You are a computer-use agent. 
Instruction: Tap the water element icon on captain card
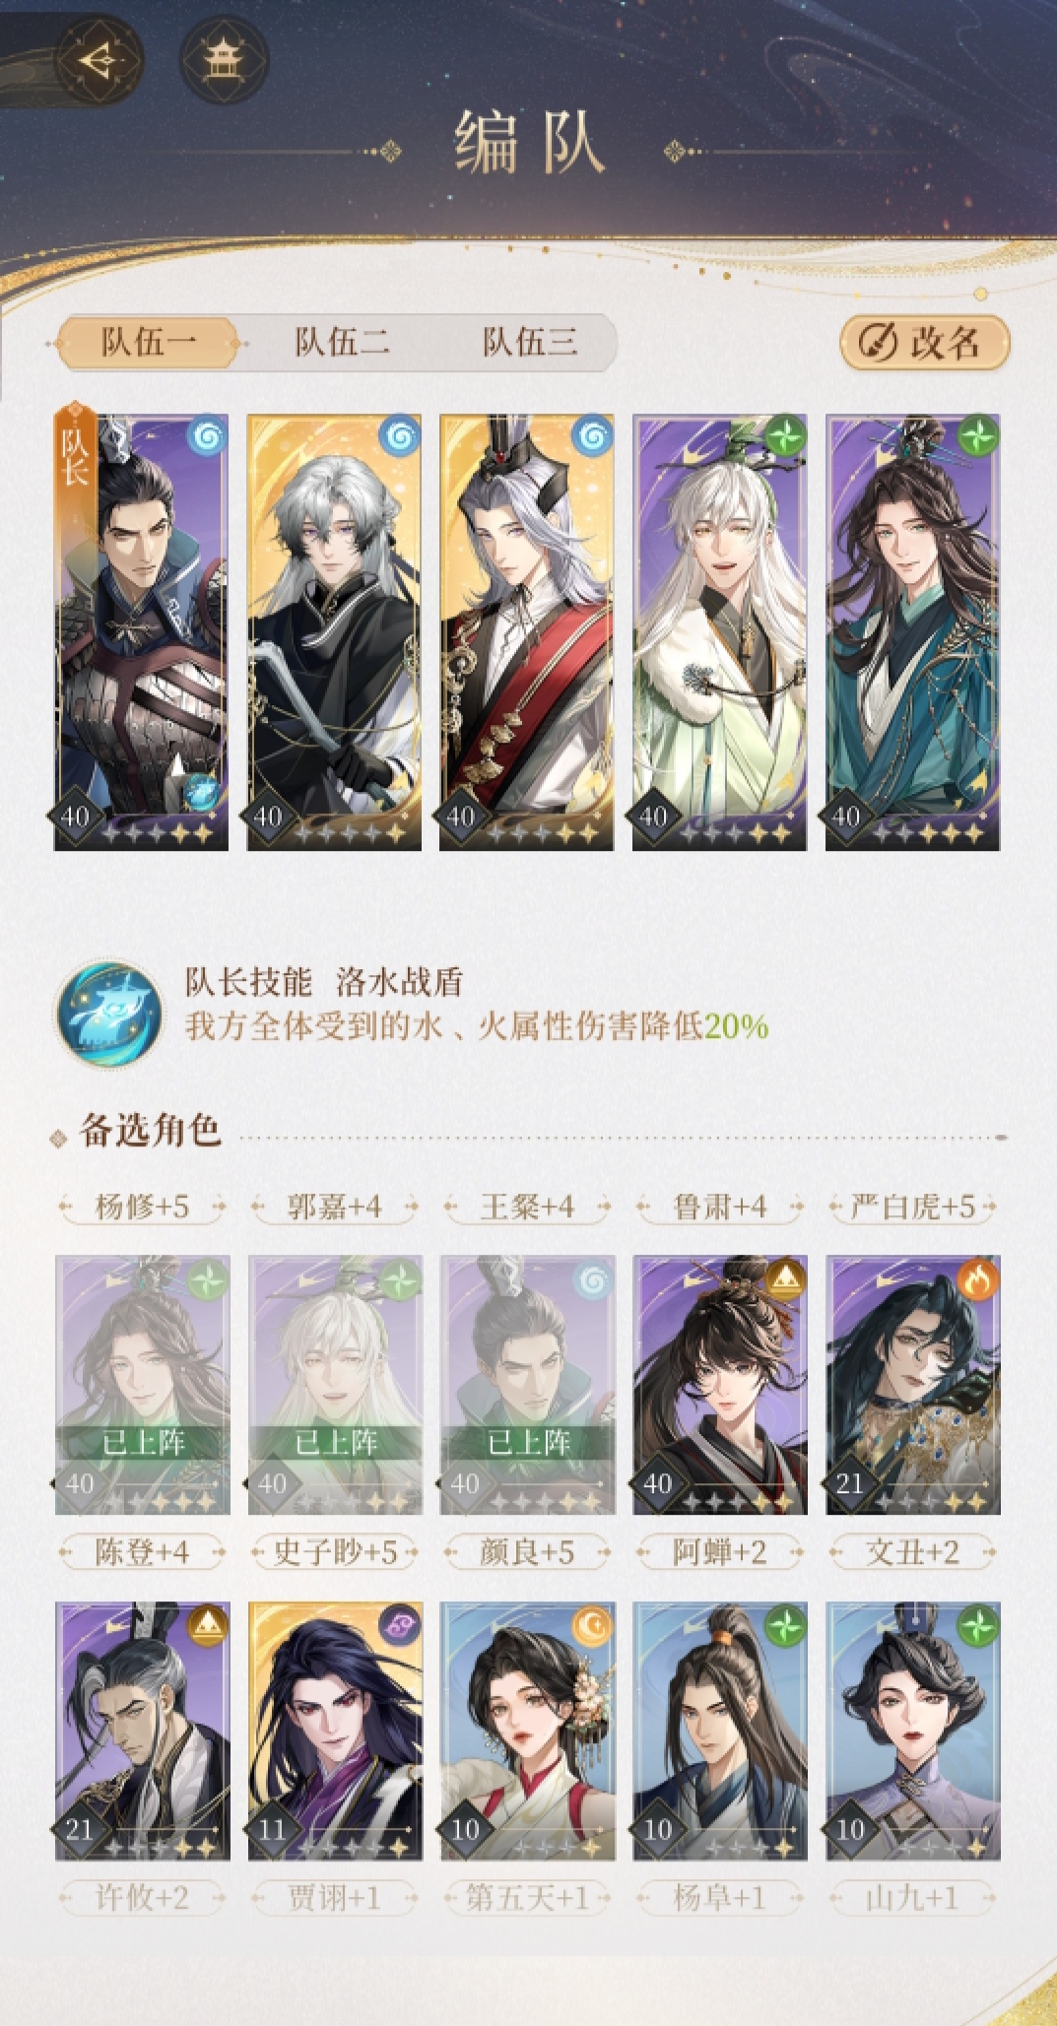pos(207,435)
